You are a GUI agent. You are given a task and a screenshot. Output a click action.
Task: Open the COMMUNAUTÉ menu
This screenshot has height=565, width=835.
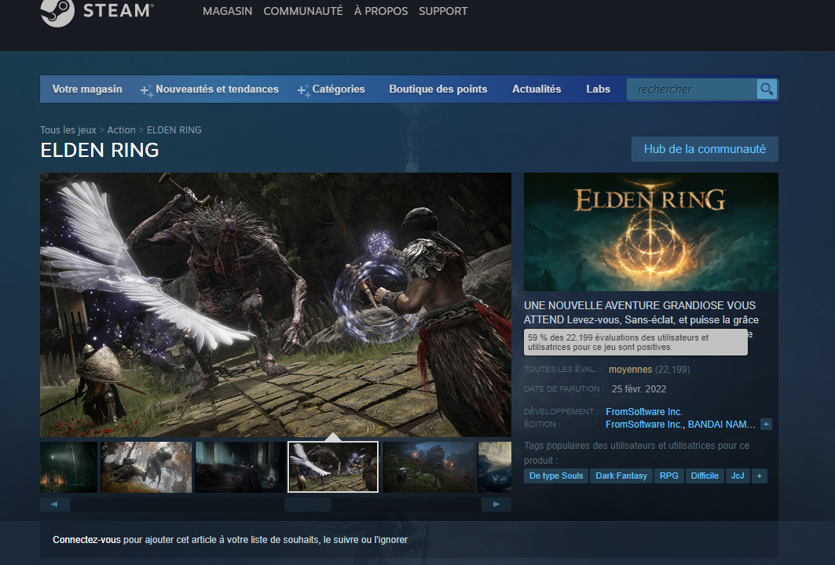[x=303, y=11]
